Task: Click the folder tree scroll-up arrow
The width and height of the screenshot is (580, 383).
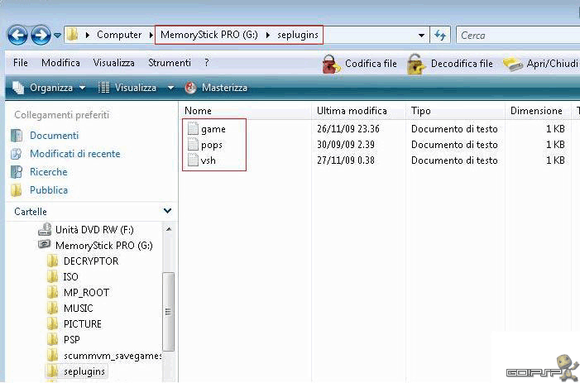Action: tap(168, 229)
